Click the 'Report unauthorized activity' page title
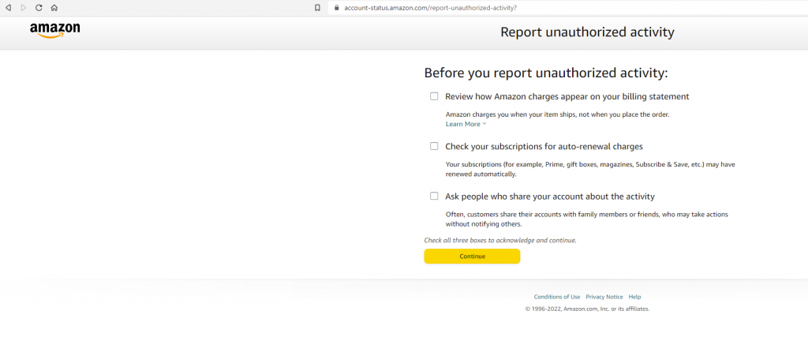The width and height of the screenshot is (808, 341). point(587,32)
